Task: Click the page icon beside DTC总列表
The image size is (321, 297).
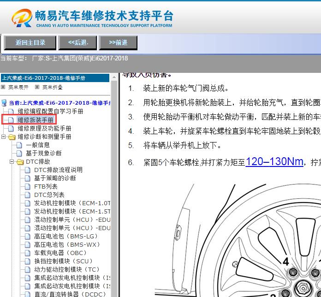Action: click(x=27, y=195)
